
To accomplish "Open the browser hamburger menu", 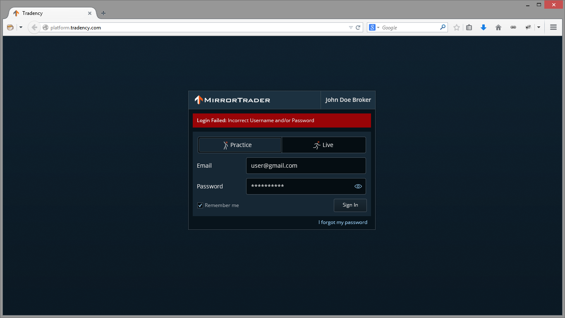I will coord(553,27).
